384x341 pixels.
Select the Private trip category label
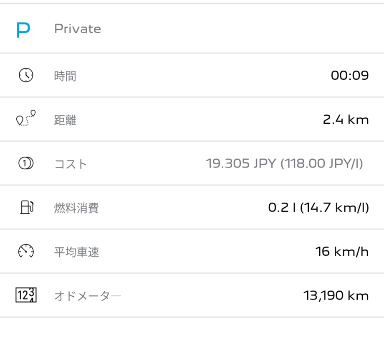click(x=78, y=29)
